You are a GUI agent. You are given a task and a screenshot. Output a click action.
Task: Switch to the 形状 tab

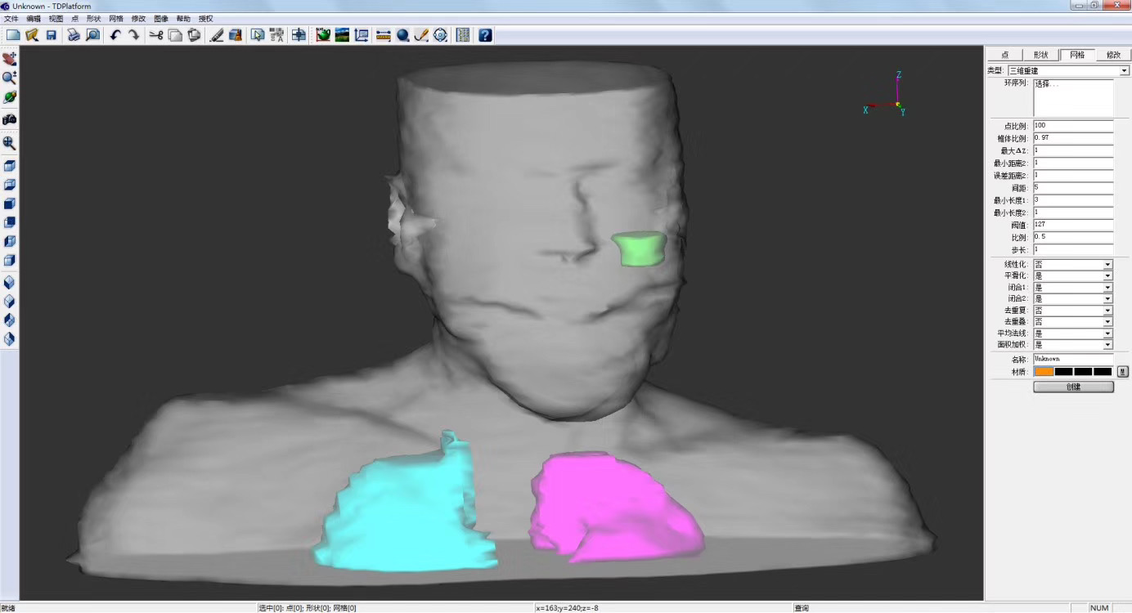pyautogui.click(x=1040, y=55)
